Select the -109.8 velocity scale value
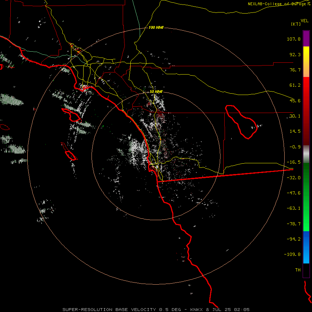The height and width of the screenshot is (312, 312). (292, 254)
